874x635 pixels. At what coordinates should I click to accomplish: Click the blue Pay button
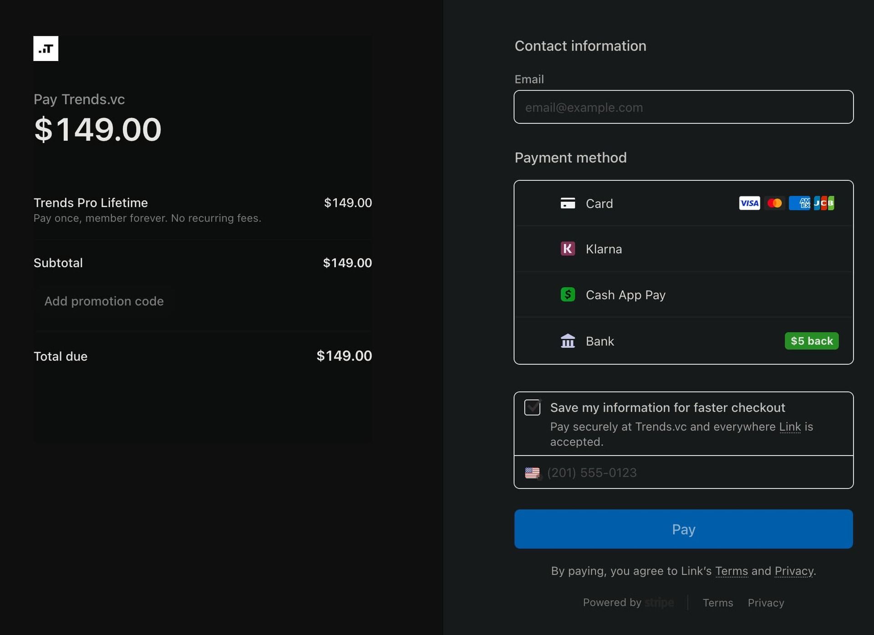(x=683, y=529)
